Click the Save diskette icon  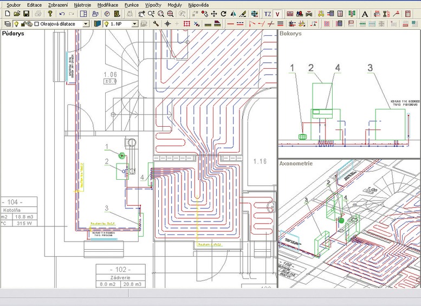point(26,14)
